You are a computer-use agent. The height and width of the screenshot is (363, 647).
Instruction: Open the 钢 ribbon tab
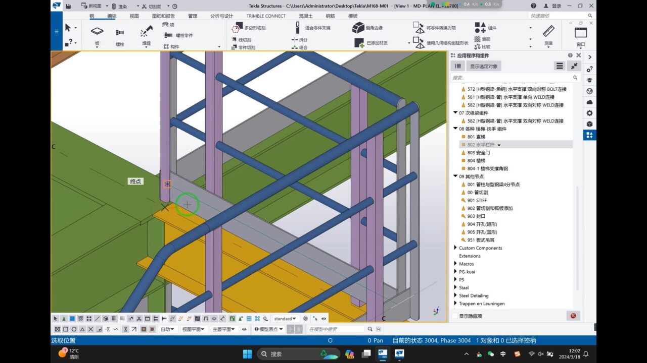(92, 16)
